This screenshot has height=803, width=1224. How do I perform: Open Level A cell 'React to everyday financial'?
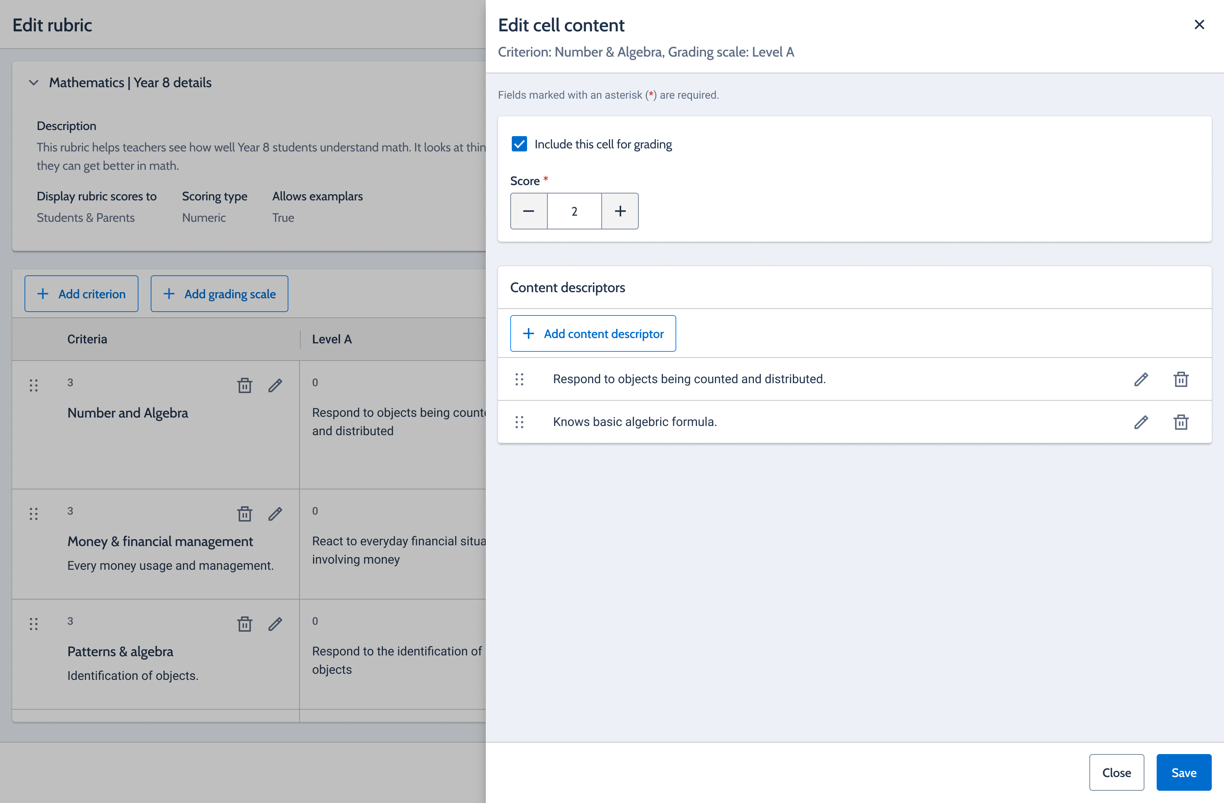click(393, 544)
